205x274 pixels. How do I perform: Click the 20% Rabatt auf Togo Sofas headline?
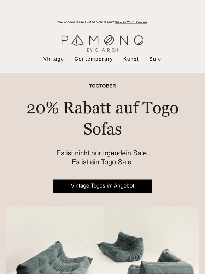tap(102, 119)
